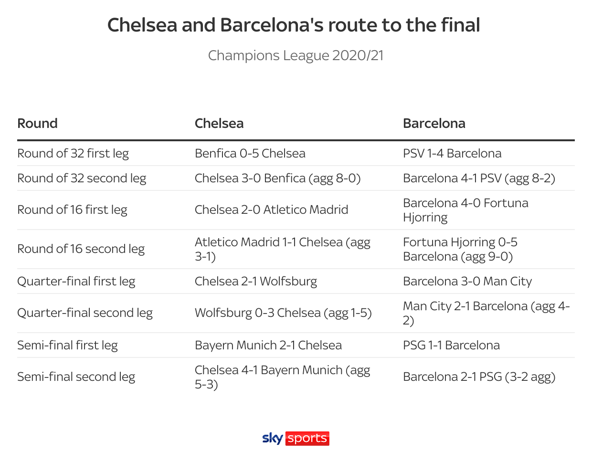Select the Round of 16 second leg label
592x461 pixels.
coord(81,249)
